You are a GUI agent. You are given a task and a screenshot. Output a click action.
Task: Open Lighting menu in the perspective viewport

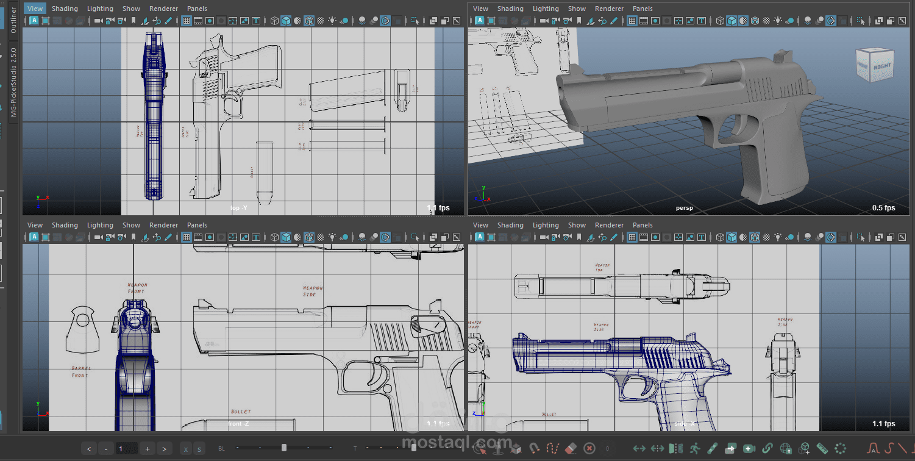pyautogui.click(x=546, y=9)
